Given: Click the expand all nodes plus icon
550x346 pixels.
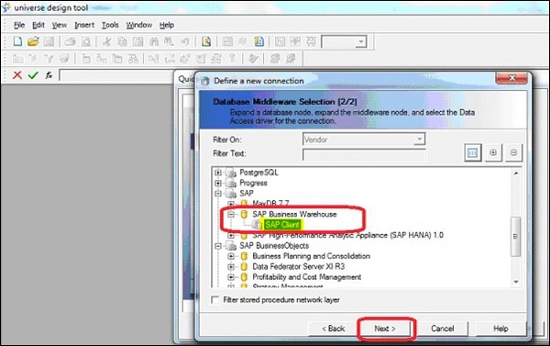Looking at the screenshot, I should (493, 152).
